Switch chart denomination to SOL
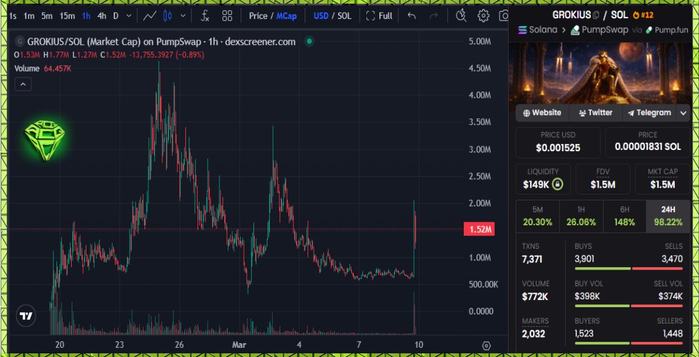This screenshot has width=699, height=357. pos(344,16)
